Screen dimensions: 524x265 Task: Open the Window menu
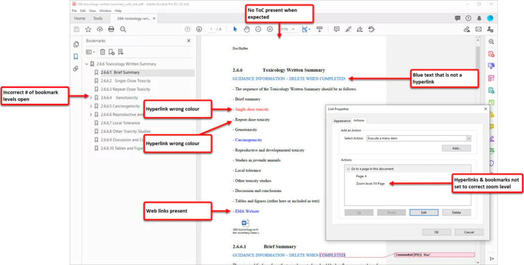(x=105, y=11)
